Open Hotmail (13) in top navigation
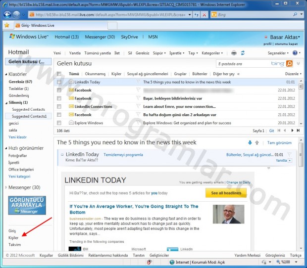Viewport: 307px width, 268px height. pos(66,37)
